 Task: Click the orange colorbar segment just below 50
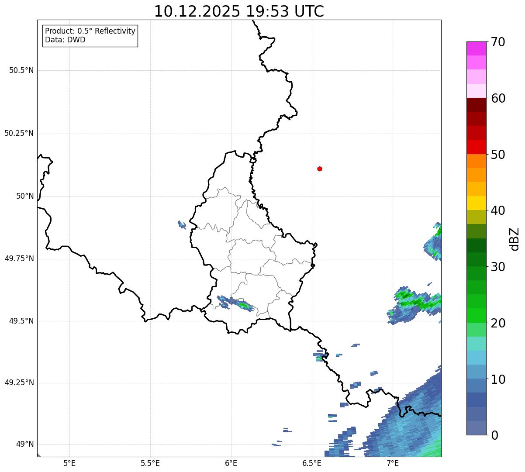click(x=476, y=161)
